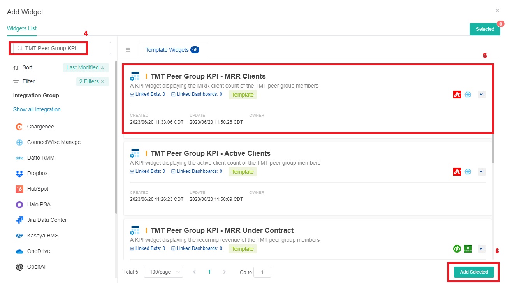Select the Template Widgets tab
The width and height of the screenshot is (508, 283).
[172, 50]
